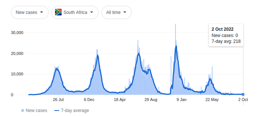258x116 pixels.
Task: Click the 22 May axis label
Action: [x=212, y=100]
